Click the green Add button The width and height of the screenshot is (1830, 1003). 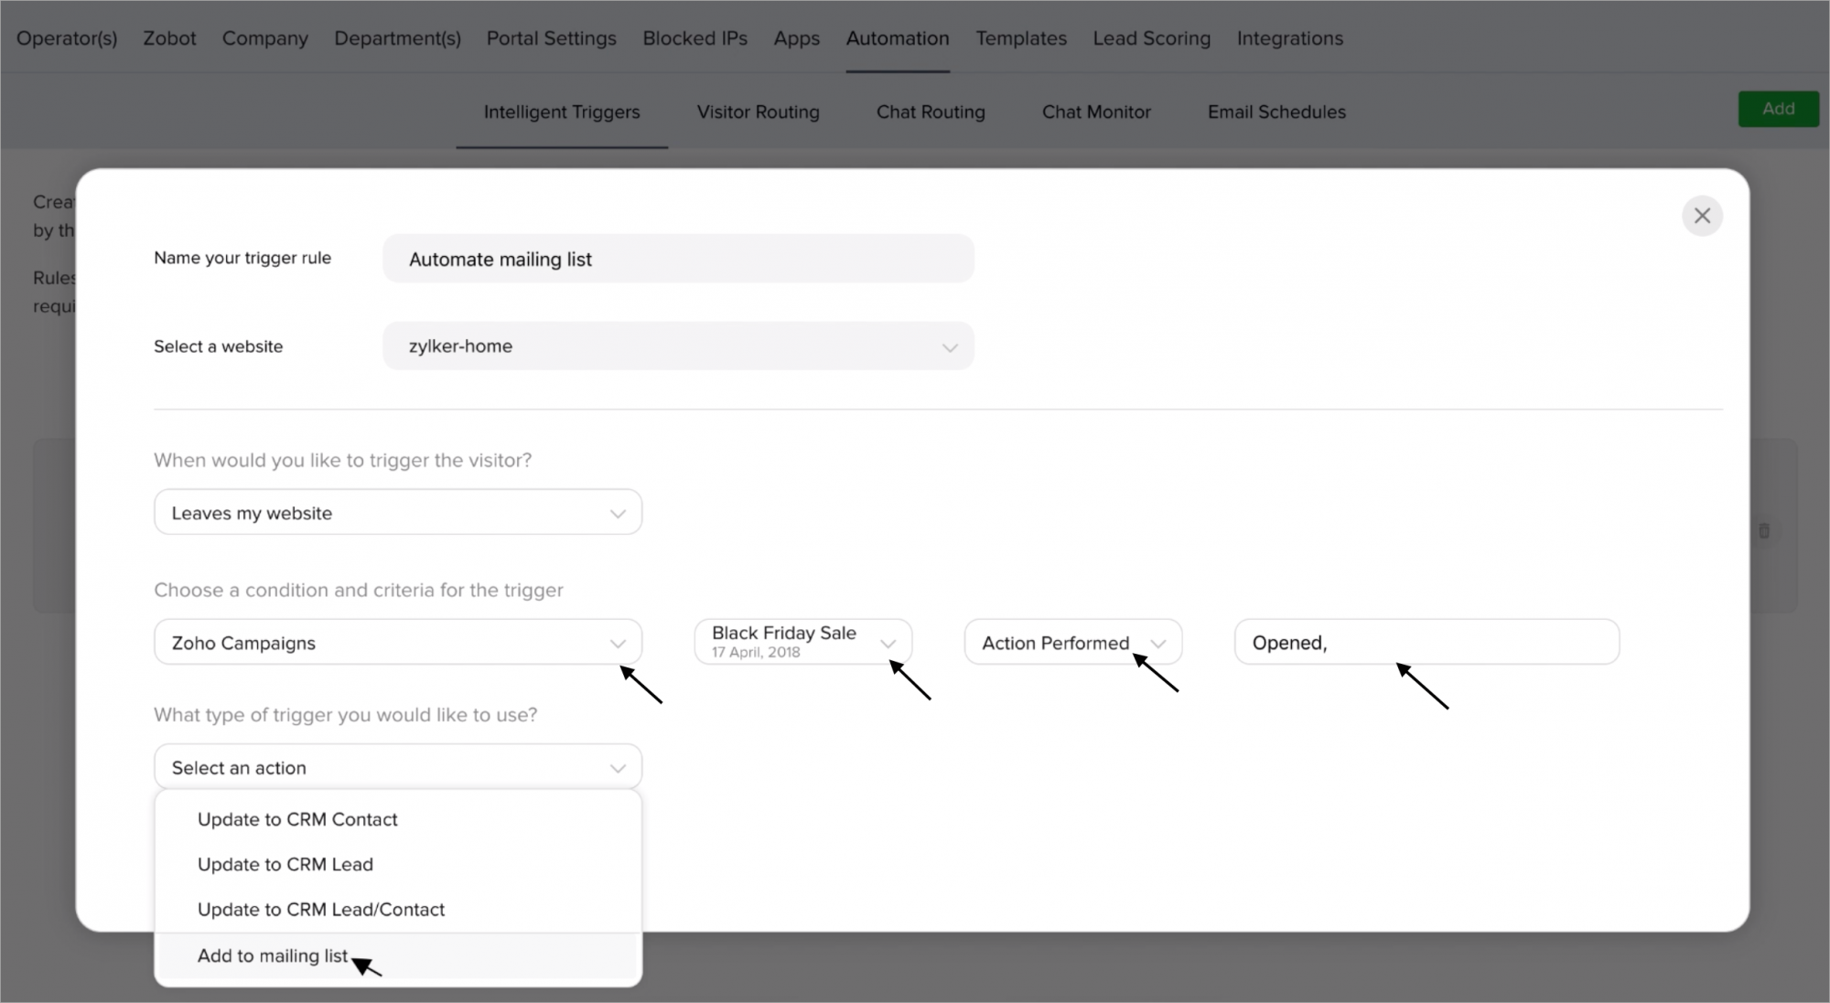click(x=1778, y=109)
